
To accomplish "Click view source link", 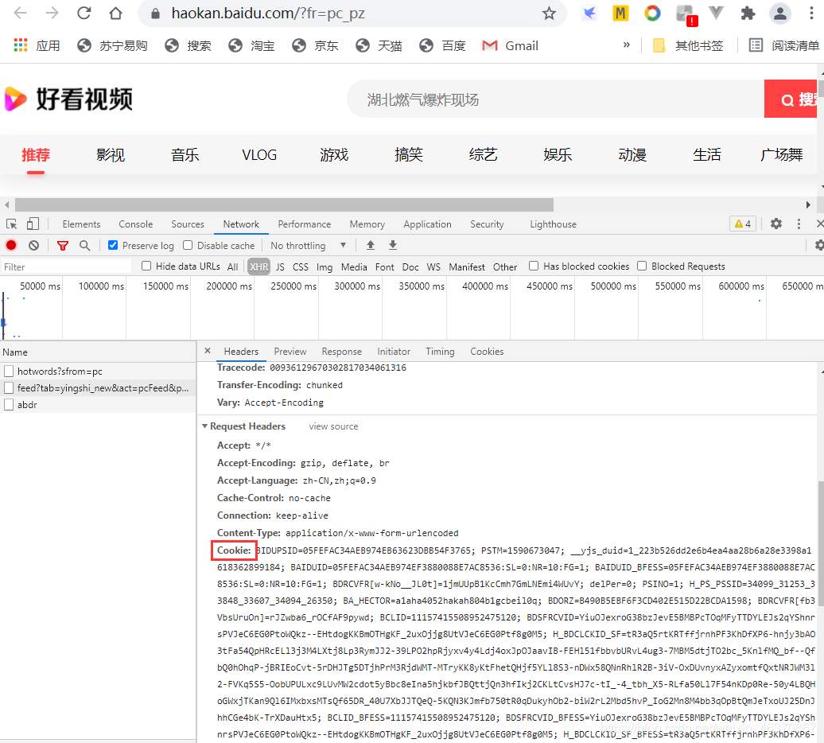I will click(x=333, y=426).
